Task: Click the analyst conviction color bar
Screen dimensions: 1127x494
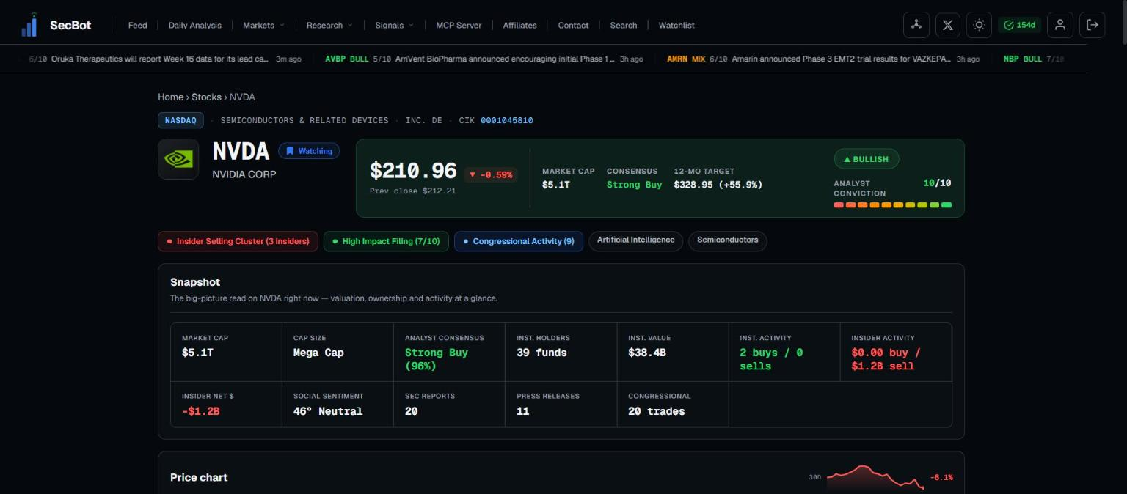Action: [x=893, y=205]
